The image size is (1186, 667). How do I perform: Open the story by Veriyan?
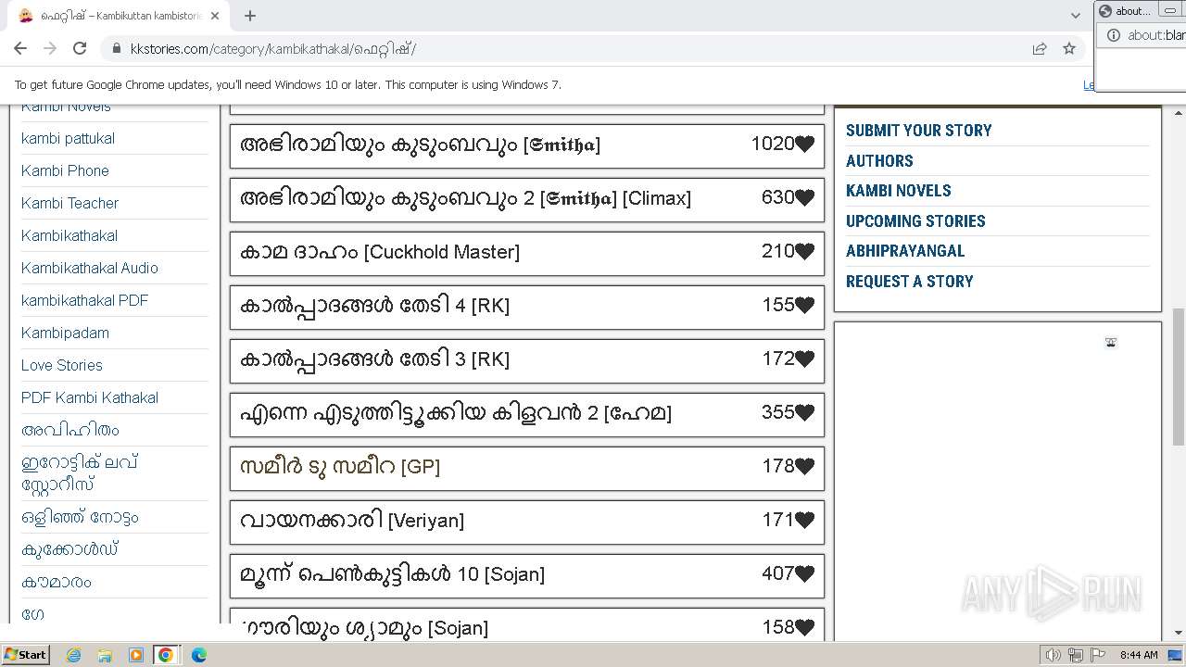[352, 521]
